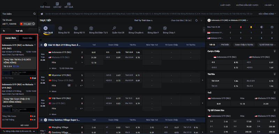Remove the Tài/Xỉu bet slip entry
Screen dimensions: 279x134
pyautogui.click(x=35, y=45)
